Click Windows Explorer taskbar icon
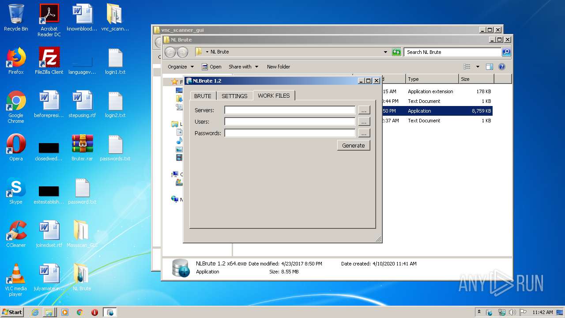 tap(49, 312)
